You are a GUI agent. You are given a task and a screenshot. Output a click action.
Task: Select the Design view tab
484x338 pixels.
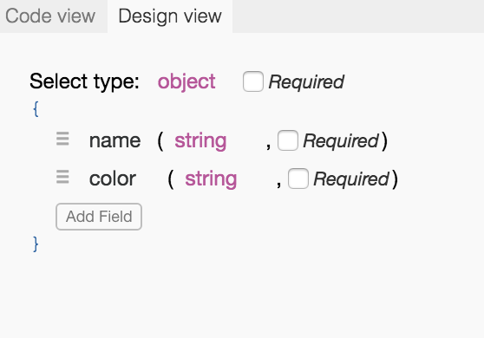click(x=170, y=16)
